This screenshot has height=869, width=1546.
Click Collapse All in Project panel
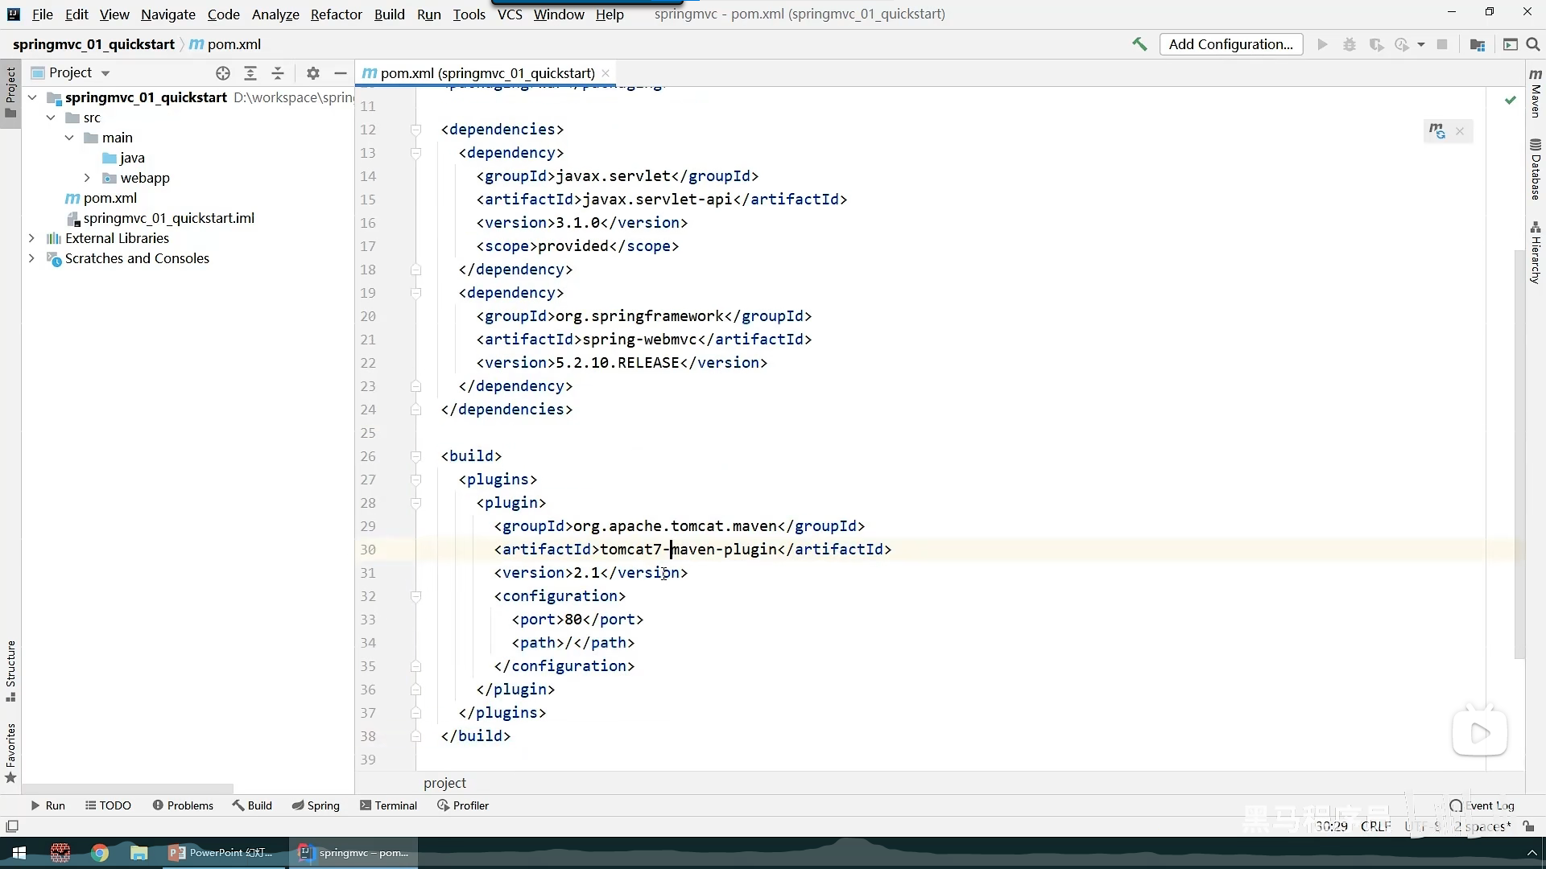pos(278,73)
